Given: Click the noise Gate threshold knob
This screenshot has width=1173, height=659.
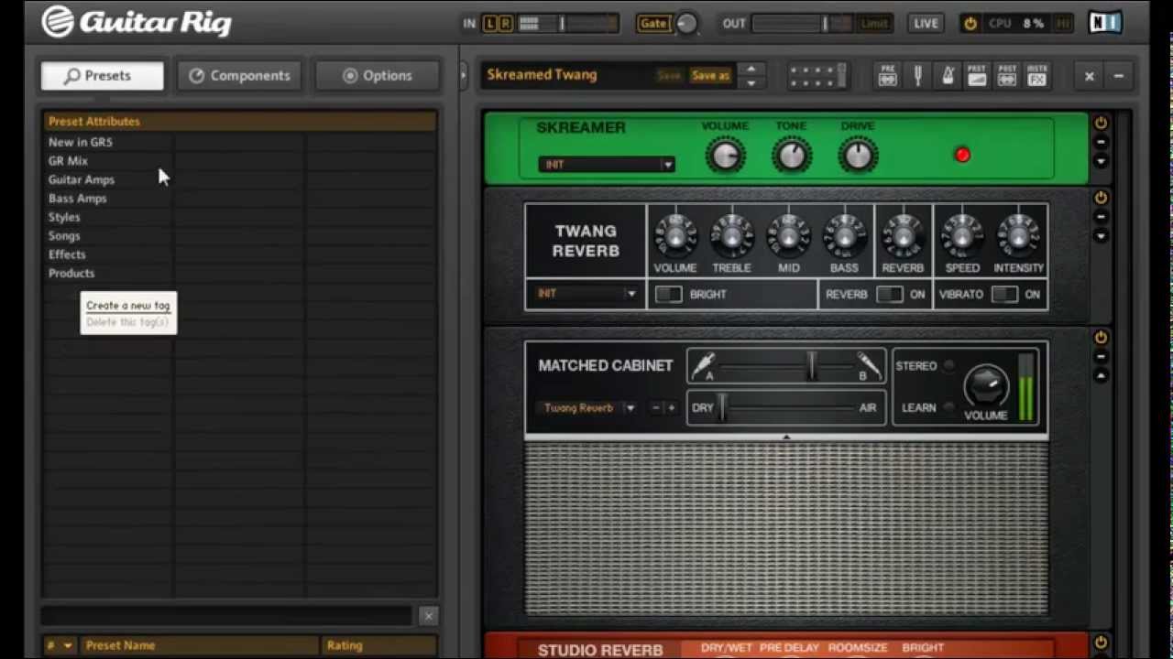Looking at the screenshot, I should pos(686,24).
